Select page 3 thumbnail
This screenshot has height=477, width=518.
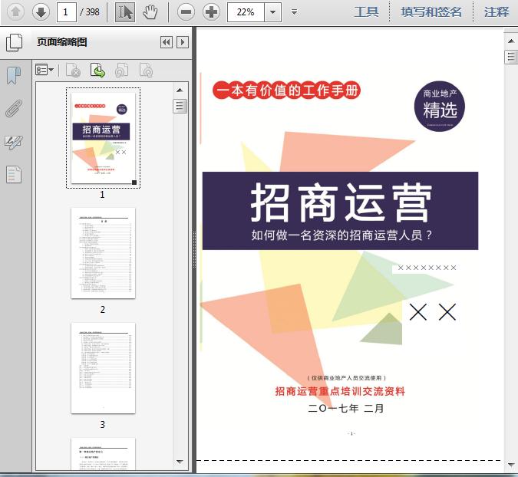point(103,368)
